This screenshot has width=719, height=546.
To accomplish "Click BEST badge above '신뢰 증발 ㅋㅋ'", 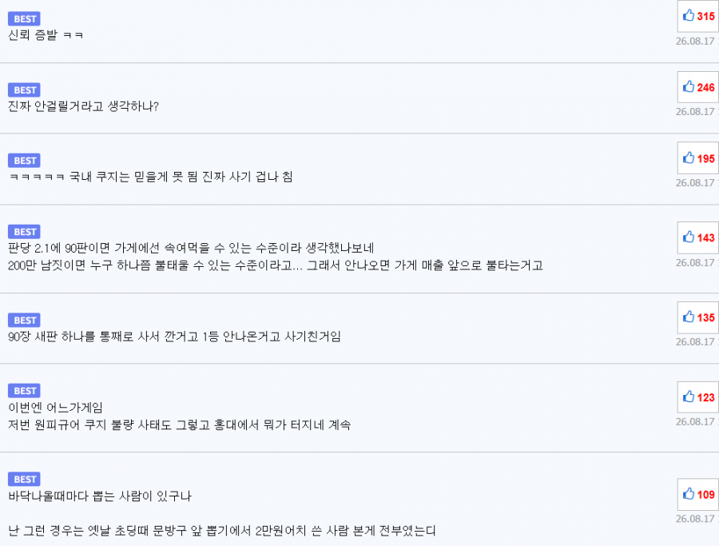I will 24,19.
